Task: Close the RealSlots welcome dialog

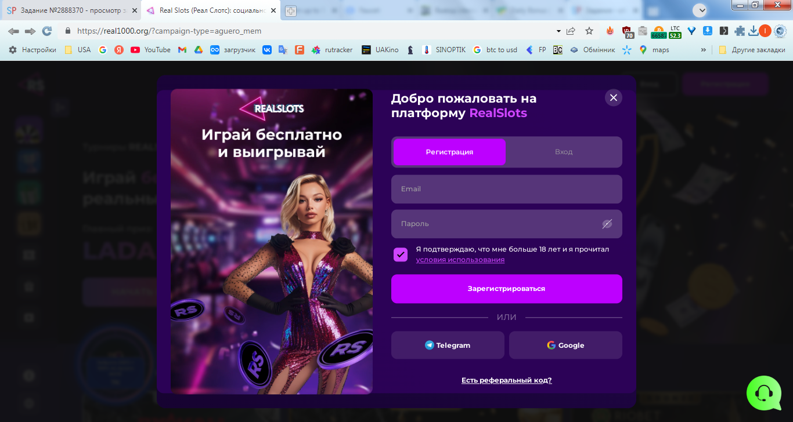Action: 613,97
